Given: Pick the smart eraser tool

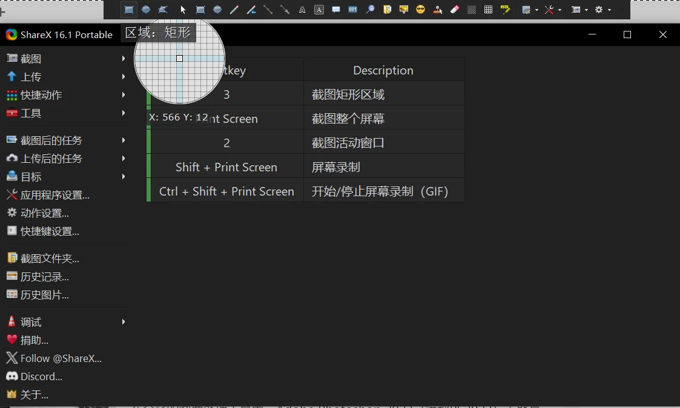Looking at the screenshot, I should pyautogui.click(x=455, y=10).
